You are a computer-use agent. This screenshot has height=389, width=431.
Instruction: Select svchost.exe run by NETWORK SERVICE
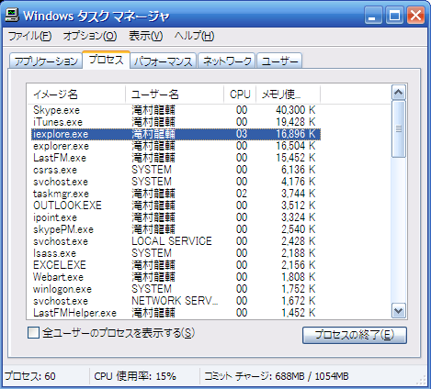tap(176, 301)
